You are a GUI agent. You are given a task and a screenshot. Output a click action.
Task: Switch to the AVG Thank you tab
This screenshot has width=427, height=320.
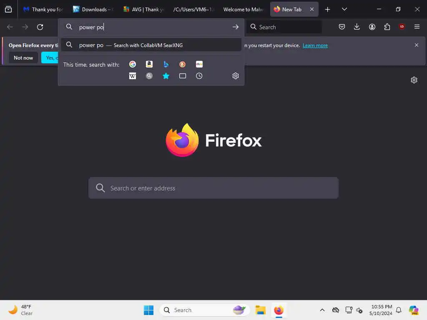pyautogui.click(x=143, y=10)
